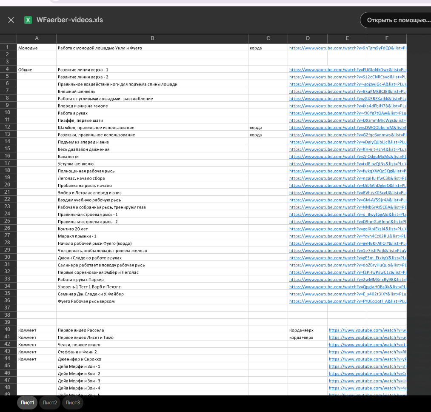The height and width of the screenshot is (412, 431).
Task: Open YouTube link for 'Челси, первое видео'
Action: [x=368, y=345]
